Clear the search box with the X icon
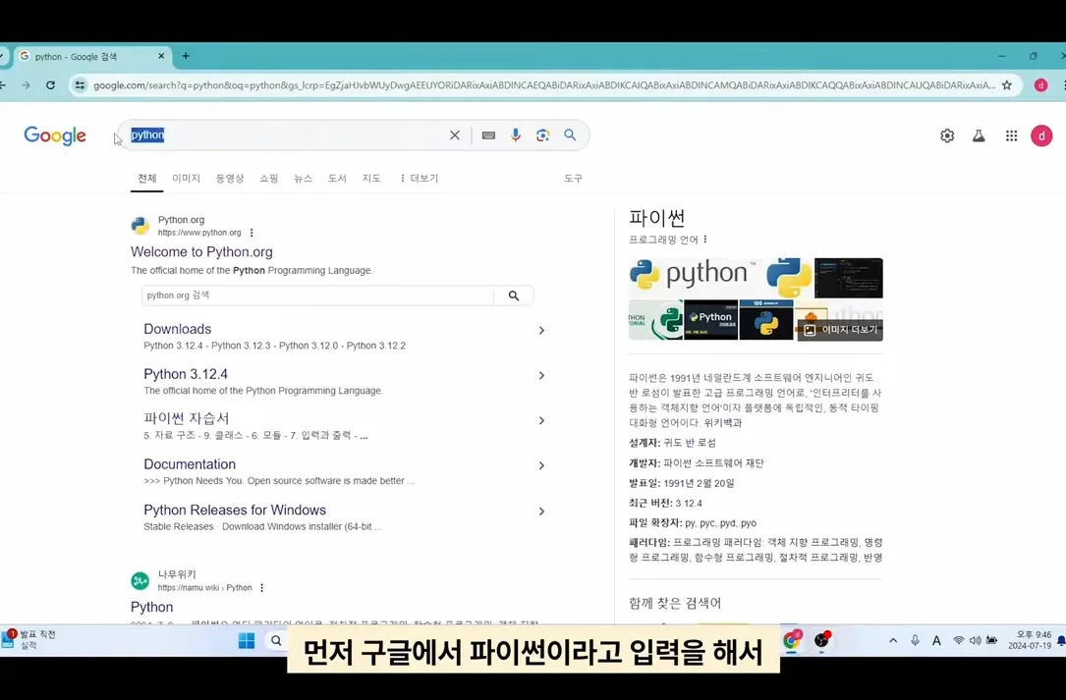 [455, 135]
